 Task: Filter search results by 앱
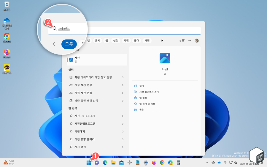click(88, 41)
